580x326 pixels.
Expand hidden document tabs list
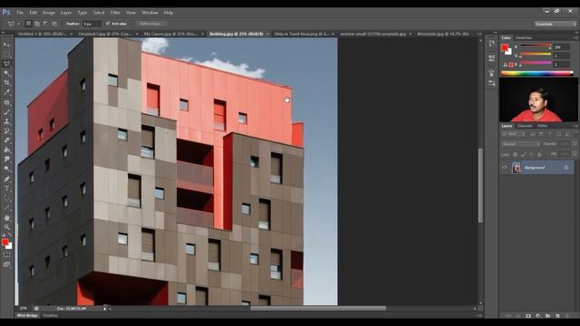pos(479,34)
